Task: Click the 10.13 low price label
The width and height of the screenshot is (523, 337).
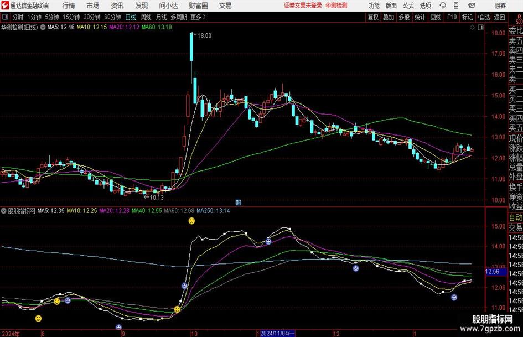Action: coord(157,198)
